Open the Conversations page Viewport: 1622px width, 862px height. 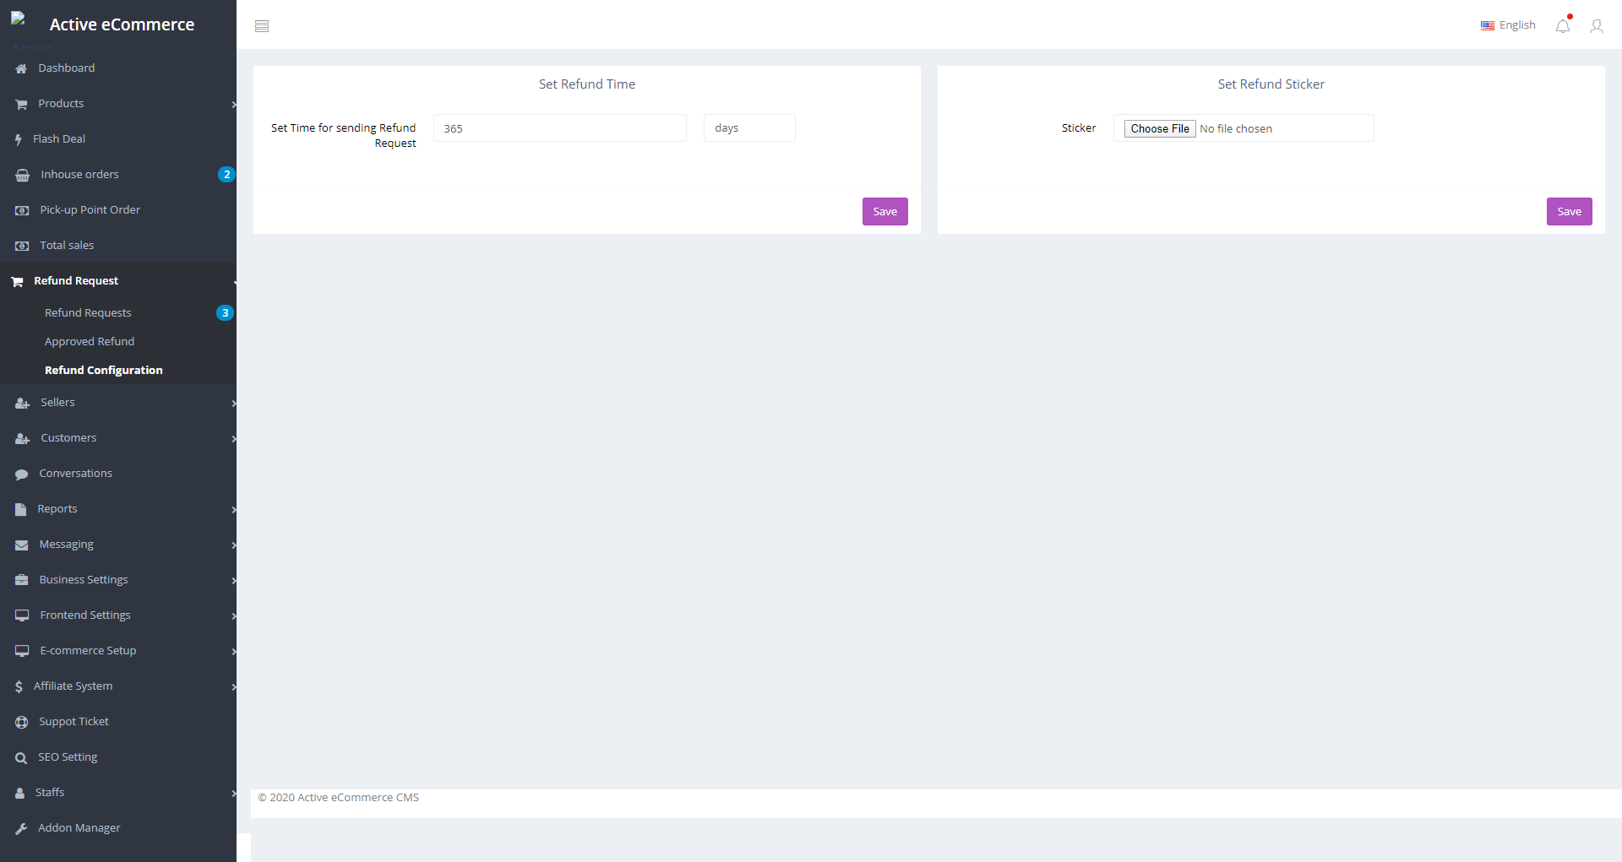[x=76, y=473]
